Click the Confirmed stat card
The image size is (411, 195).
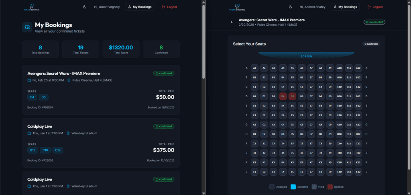coord(161,49)
